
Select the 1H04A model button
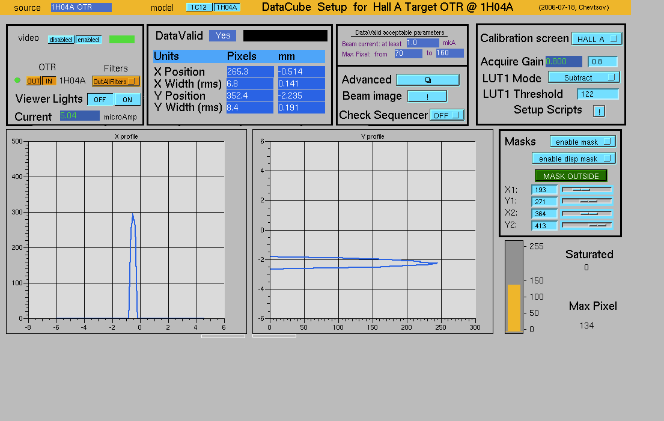click(227, 7)
